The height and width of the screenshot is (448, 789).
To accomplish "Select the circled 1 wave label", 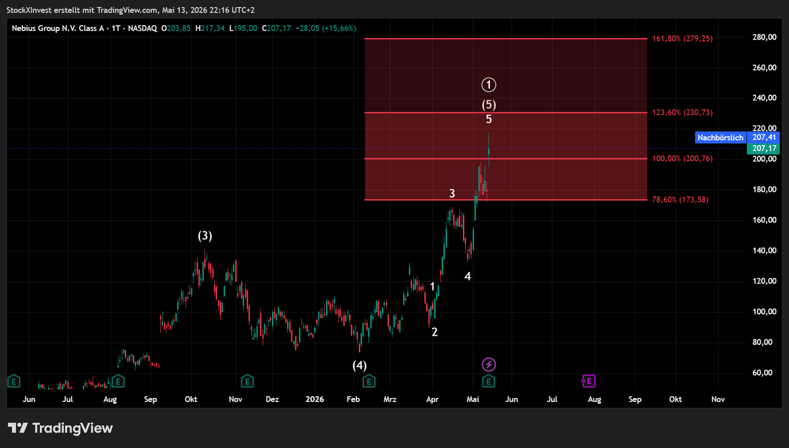I will 489,84.
